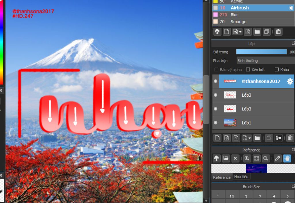Pop out the Reference panel
Image resolution: width=295 pixels, height=203 pixels.
pos(293,150)
